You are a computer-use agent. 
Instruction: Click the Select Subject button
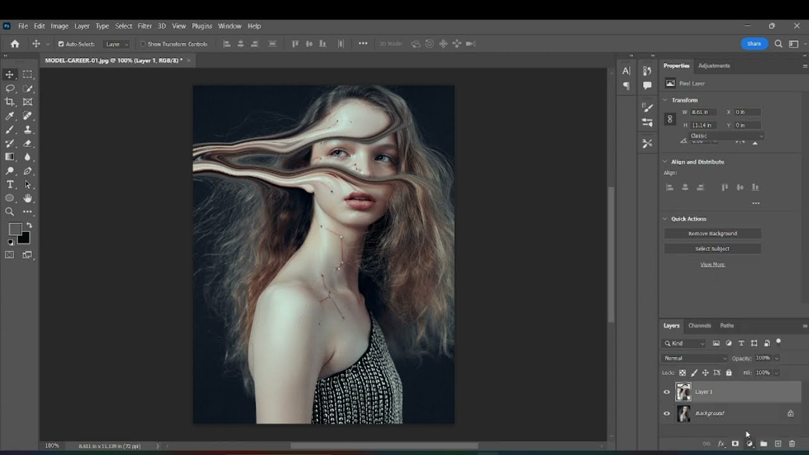pos(712,249)
